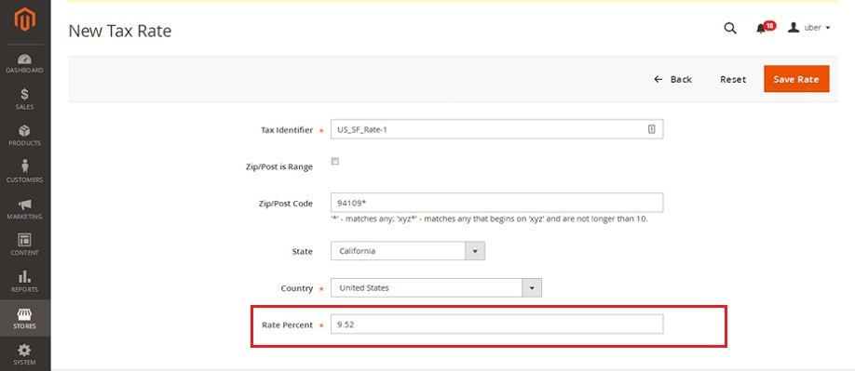This screenshot has width=855, height=371.
Task: Open the Sales sidebar menu
Action: [x=24, y=99]
